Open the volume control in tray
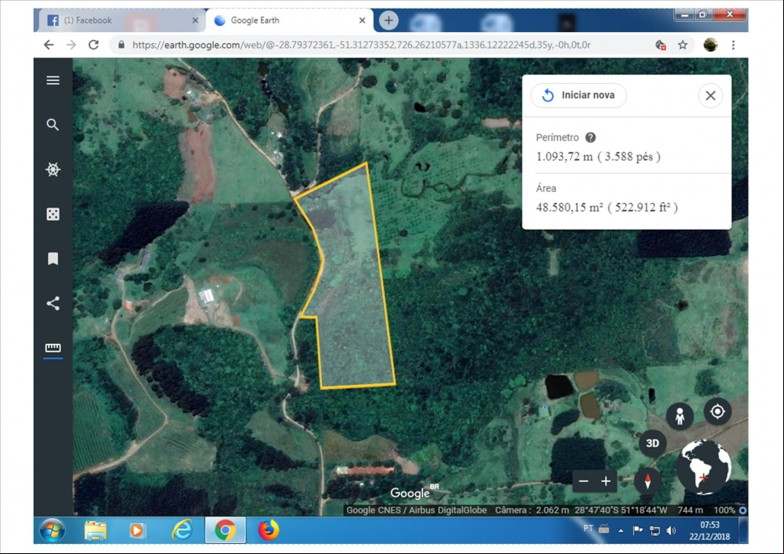 pyautogui.click(x=671, y=530)
